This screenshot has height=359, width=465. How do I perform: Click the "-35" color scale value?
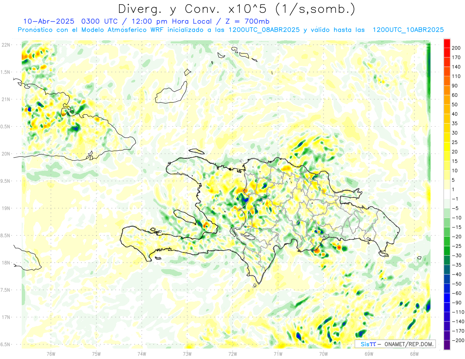tap(458, 265)
